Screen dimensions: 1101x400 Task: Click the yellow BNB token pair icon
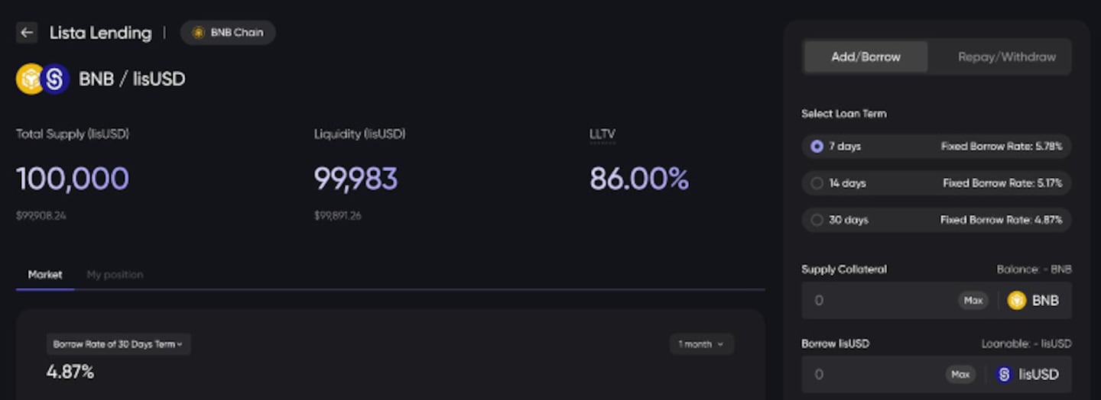pos(29,79)
